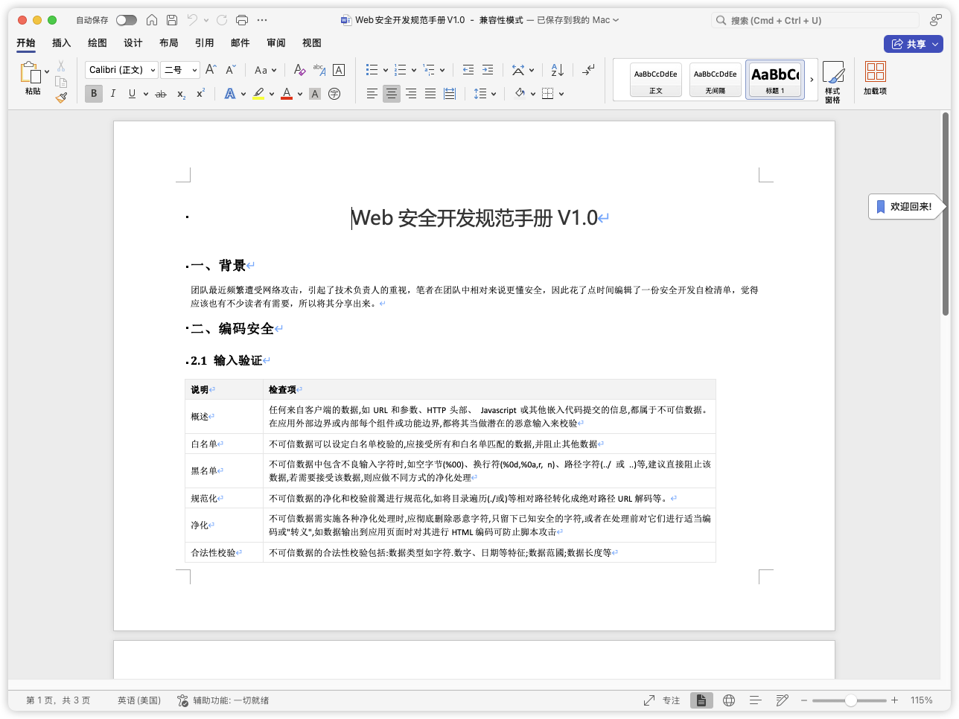
Task: Click the show paragraph marks icon
Action: (x=588, y=69)
